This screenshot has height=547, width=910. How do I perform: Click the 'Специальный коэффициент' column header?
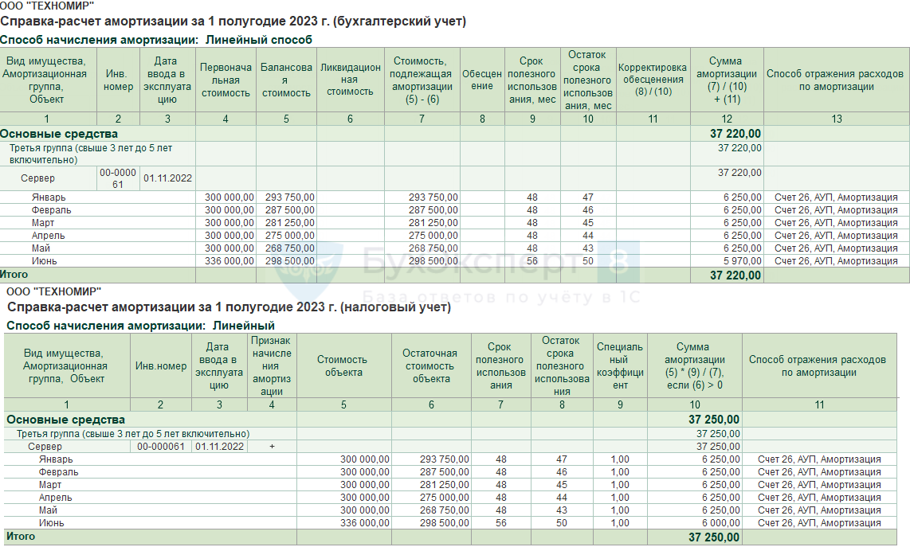tap(619, 366)
